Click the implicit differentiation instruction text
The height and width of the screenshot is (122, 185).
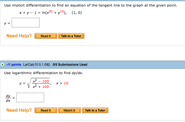pyautogui.click(x=91, y=5)
